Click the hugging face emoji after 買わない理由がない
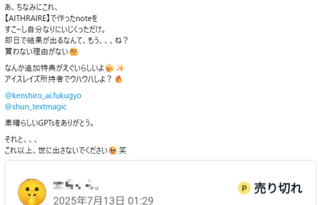 (x=74, y=52)
